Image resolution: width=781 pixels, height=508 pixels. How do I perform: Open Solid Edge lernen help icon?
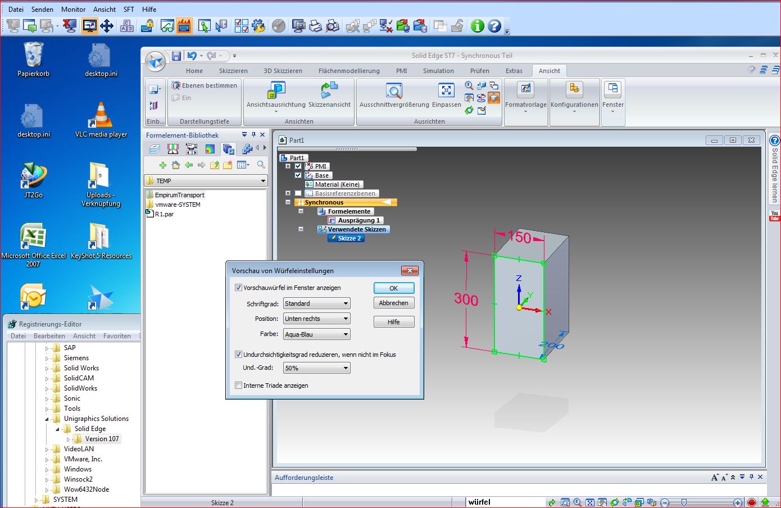point(775,140)
